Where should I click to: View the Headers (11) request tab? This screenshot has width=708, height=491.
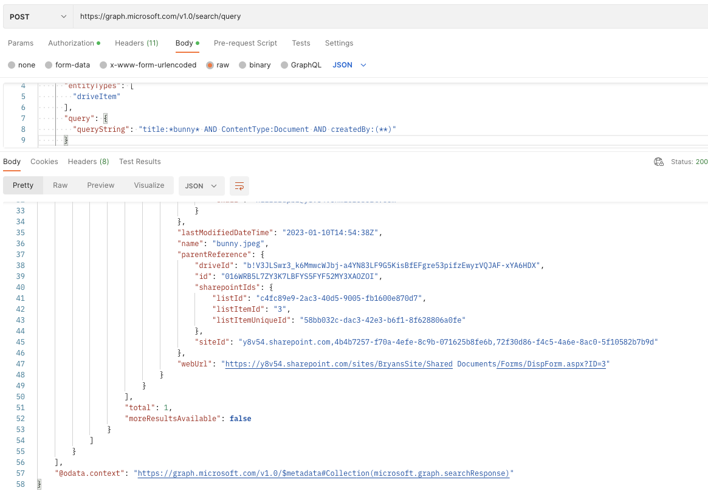(136, 43)
